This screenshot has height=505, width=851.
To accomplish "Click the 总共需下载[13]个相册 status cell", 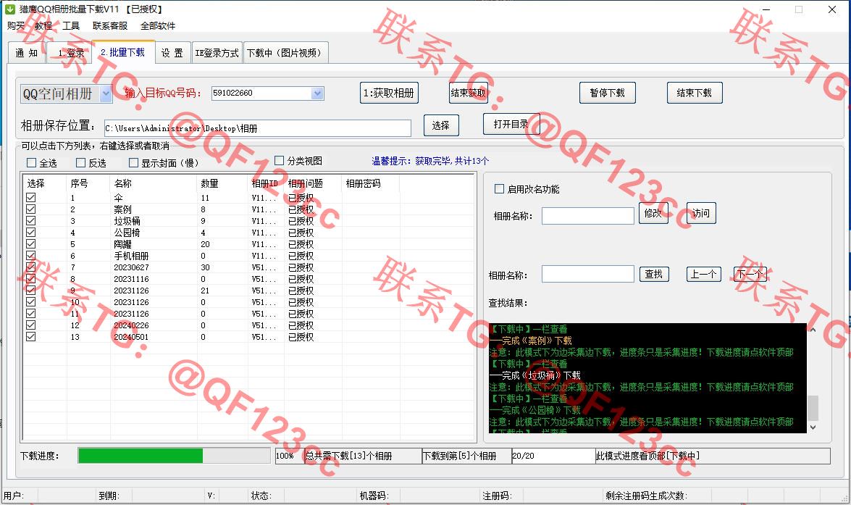I will (x=363, y=456).
